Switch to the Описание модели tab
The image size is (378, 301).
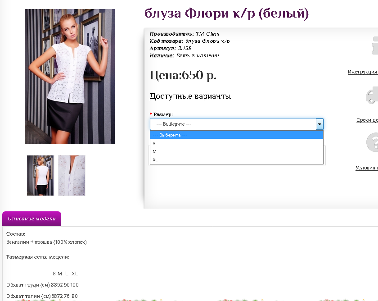(31, 219)
